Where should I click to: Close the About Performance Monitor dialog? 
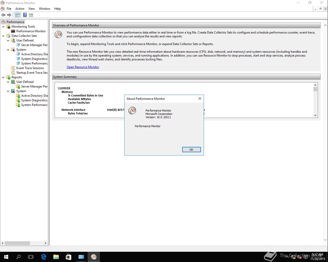[200, 99]
